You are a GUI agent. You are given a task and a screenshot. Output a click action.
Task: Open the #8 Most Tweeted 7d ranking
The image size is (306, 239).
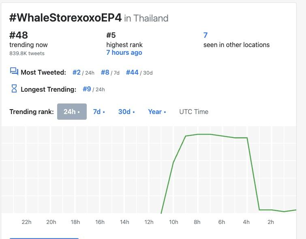(x=105, y=72)
